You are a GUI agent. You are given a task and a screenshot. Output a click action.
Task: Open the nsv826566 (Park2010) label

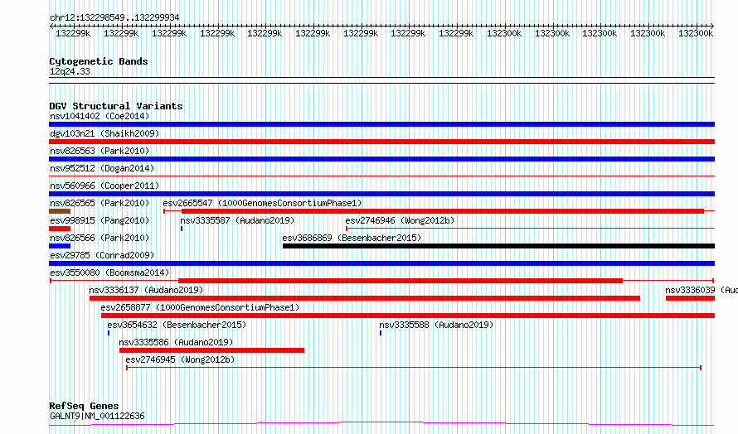(100, 238)
